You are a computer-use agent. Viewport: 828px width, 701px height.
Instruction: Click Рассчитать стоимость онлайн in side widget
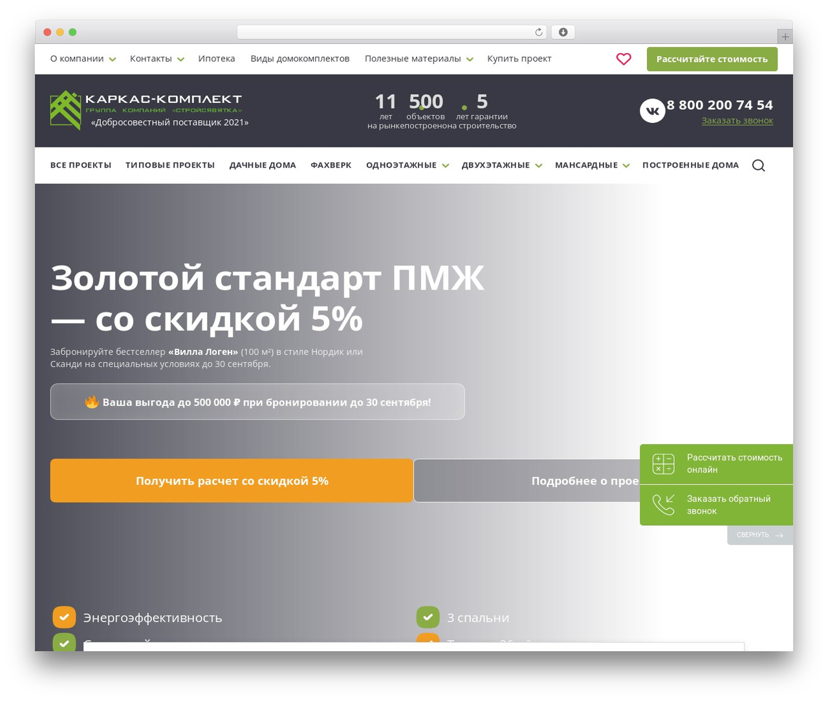716,464
